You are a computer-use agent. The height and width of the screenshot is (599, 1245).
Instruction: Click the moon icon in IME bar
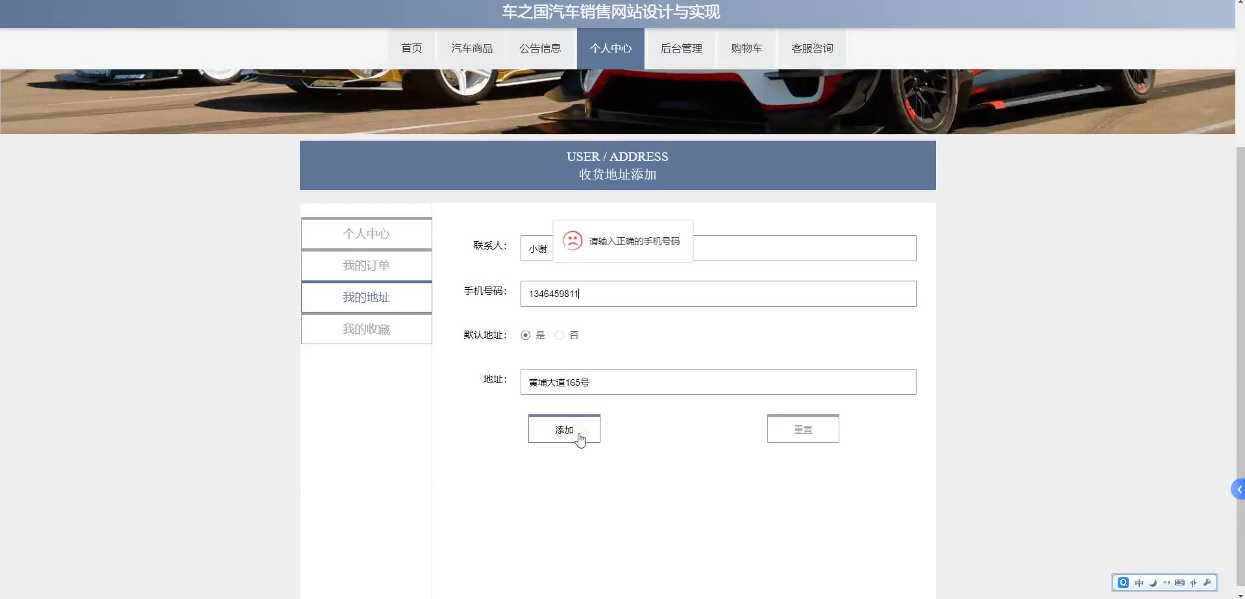[1153, 582]
